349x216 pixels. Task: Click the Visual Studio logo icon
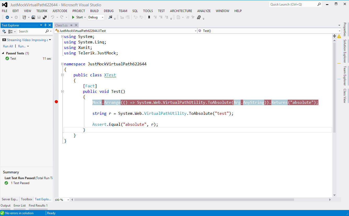click(x=5, y=4)
